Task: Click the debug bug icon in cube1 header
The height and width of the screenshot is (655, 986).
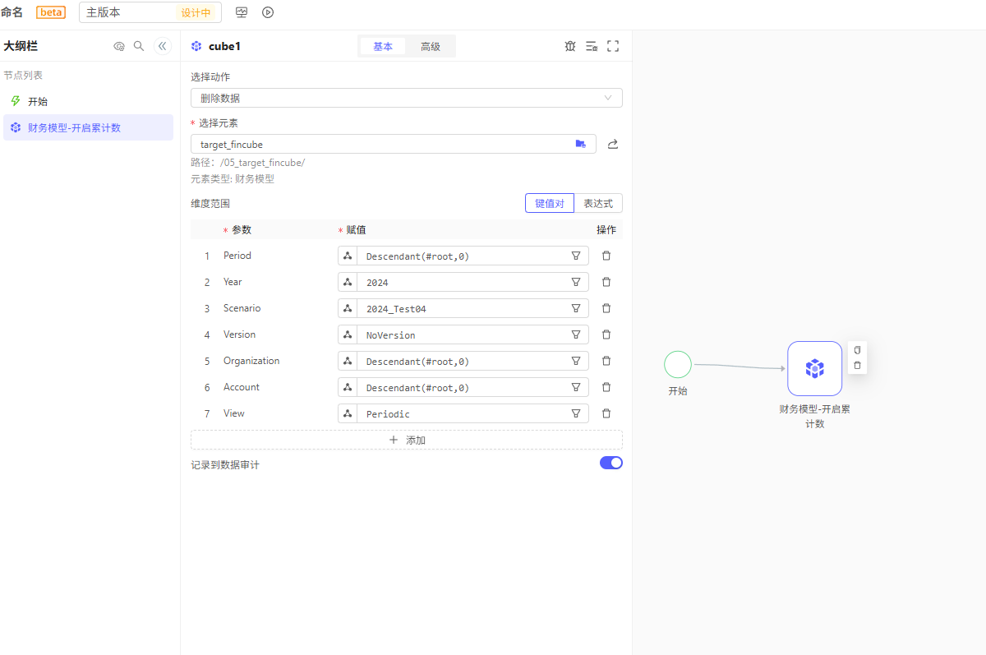Action: point(570,47)
